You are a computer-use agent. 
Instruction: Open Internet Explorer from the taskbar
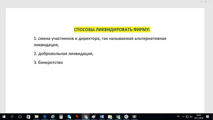(x=53, y=117)
